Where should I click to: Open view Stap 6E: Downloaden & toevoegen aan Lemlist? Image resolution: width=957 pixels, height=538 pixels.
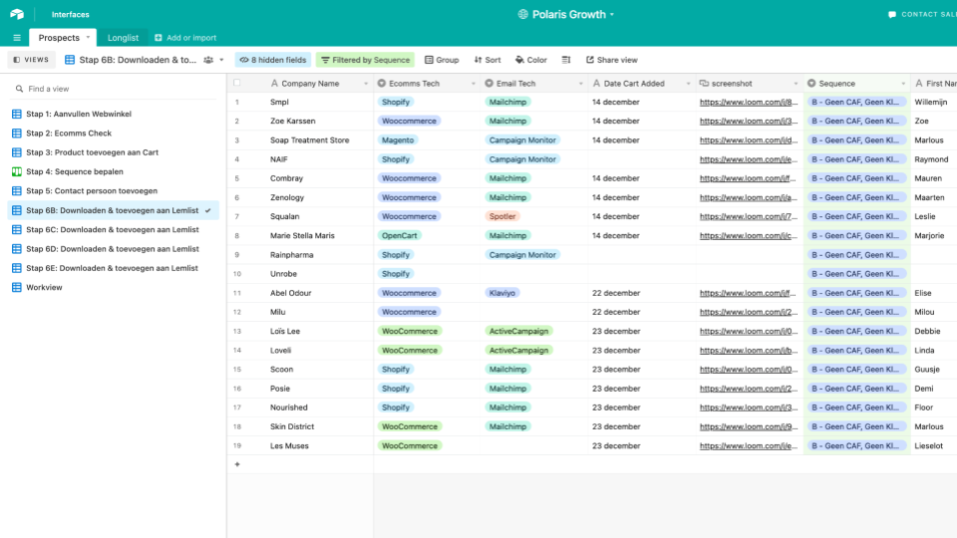(114, 268)
